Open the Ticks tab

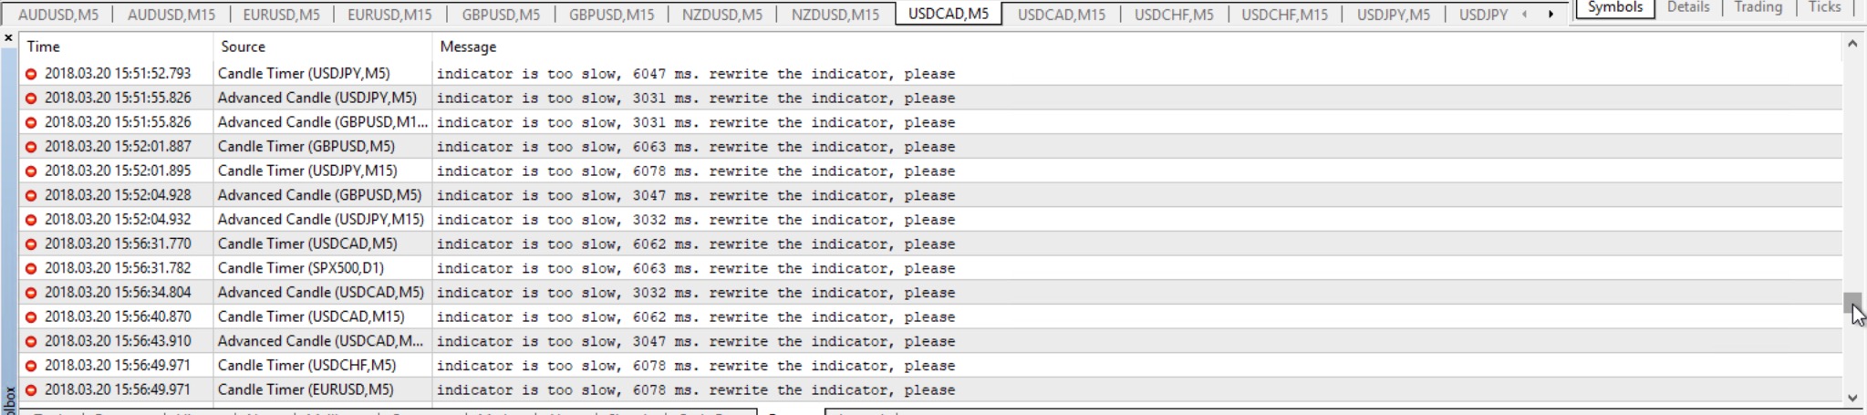[x=1824, y=7]
